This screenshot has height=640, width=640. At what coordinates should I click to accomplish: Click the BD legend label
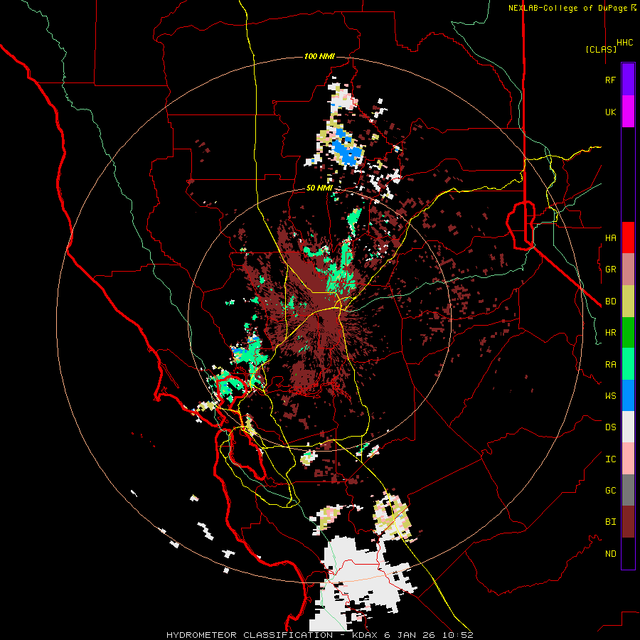(x=610, y=302)
